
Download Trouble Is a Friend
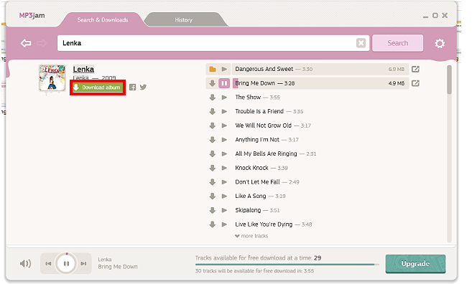point(213,111)
